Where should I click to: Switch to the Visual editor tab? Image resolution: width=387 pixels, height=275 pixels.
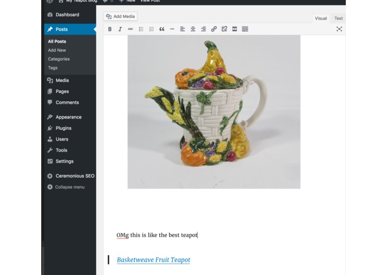(321, 18)
